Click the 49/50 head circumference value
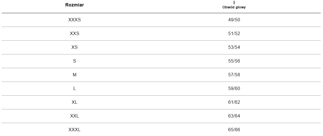Screen dimensions: 323x136 coord(234,20)
